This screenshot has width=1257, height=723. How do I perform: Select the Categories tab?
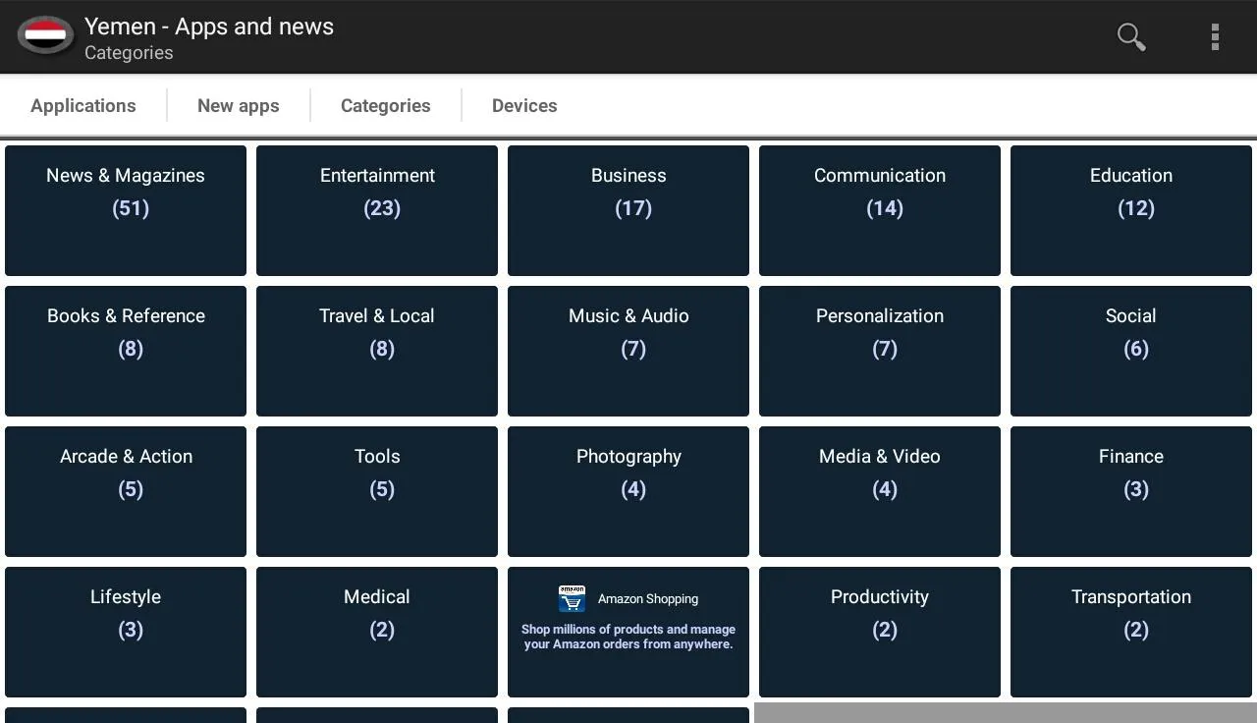pos(386,105)
